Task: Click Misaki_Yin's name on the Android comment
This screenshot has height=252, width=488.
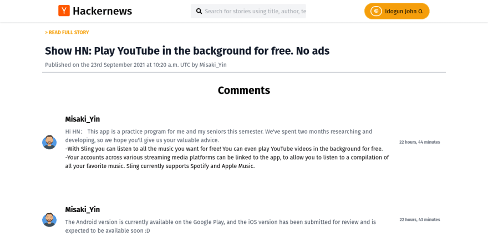Action: coord(83,209)
